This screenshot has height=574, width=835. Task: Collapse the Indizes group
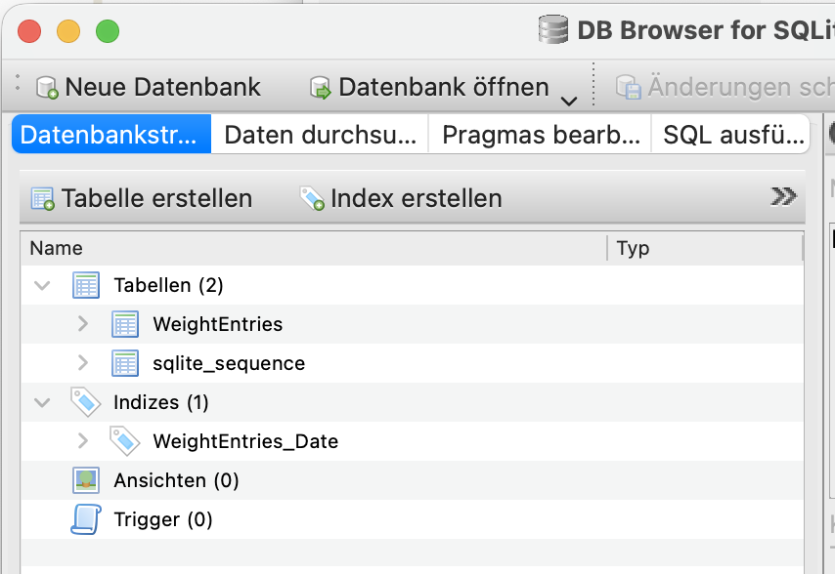[41, 402]
